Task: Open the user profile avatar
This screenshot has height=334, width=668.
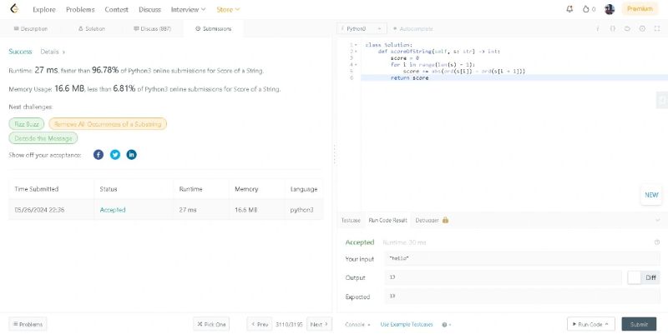Action: click(610, 9)
